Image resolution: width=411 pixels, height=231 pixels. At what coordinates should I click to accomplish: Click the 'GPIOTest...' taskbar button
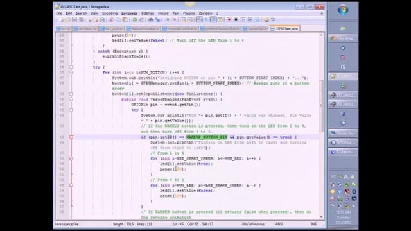pyautogui.click(x=343, y=142)
